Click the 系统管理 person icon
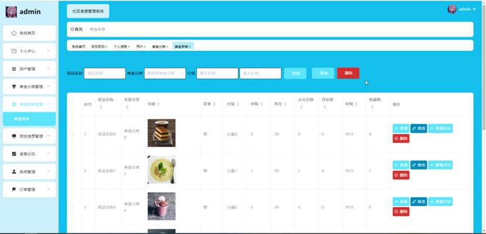Viewport: 486px width, 234px height. click(x=14, y=171)
